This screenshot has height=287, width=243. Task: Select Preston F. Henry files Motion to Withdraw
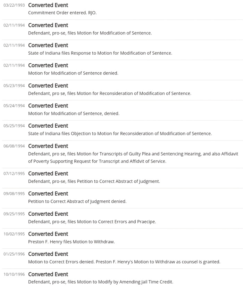pyautogui.click(x=71, y=242)
